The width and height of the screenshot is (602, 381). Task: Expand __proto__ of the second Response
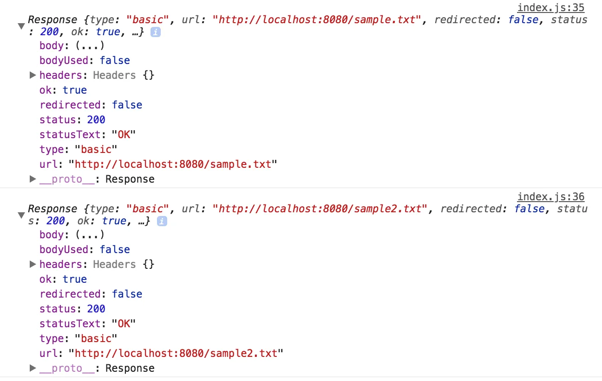(33, 368)
